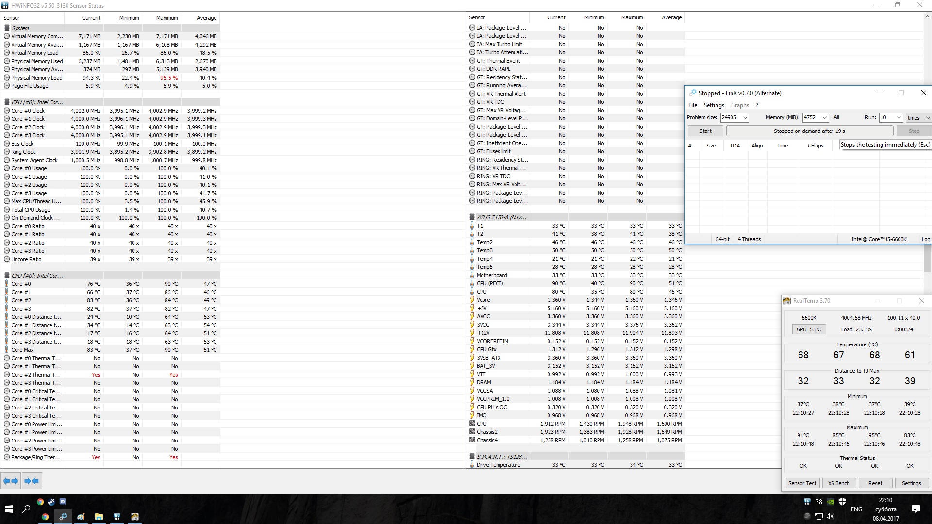Open Discord shortcut in the taskbar

63,502
